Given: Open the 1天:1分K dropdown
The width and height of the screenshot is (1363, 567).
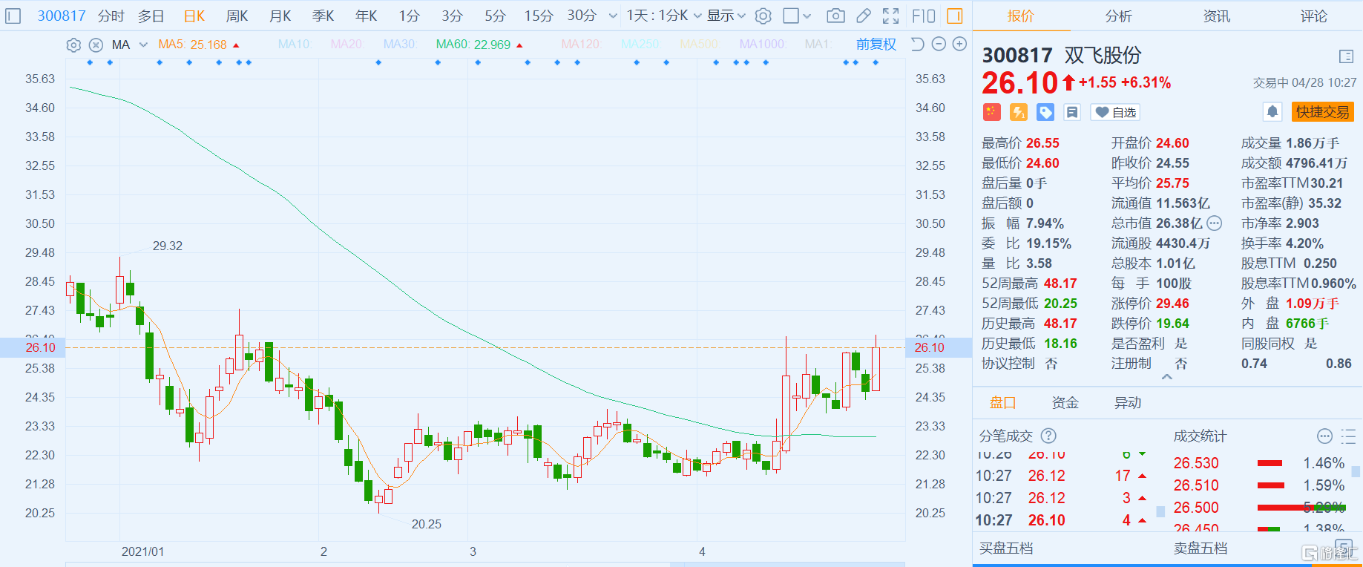Looking at the screenshot, I should (664, 16).
